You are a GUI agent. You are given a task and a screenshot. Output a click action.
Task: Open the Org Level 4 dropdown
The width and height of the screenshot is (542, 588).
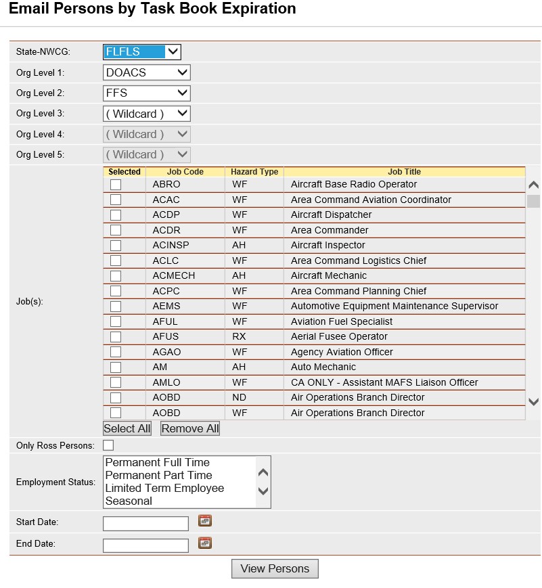coord(147,134)
